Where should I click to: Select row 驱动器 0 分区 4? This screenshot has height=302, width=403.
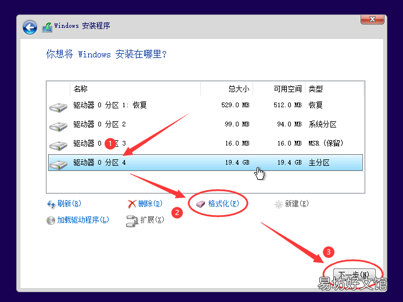click(206, 162)
